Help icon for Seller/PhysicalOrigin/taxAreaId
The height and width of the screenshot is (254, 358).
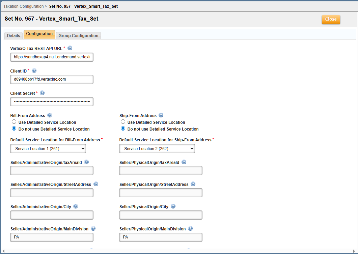point(184,162)
